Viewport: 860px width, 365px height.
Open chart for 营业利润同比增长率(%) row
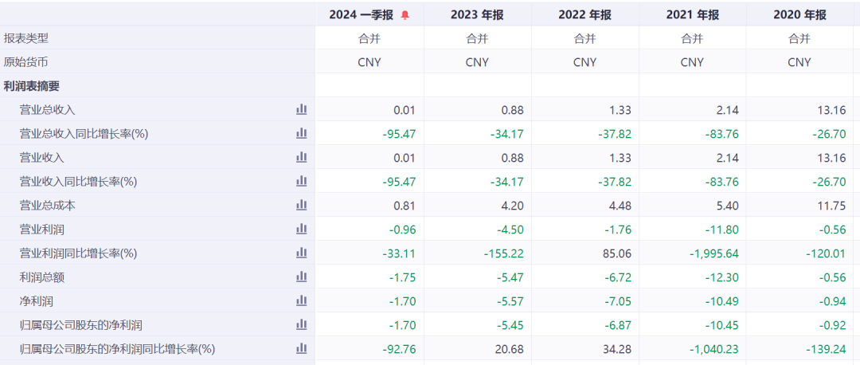pos(301,253)
